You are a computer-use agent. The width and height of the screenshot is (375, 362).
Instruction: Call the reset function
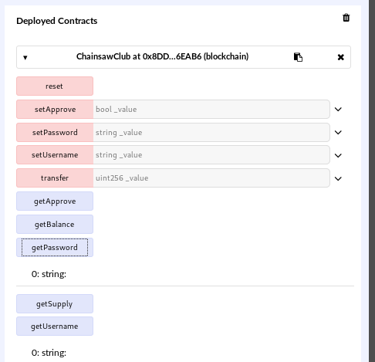55,86
